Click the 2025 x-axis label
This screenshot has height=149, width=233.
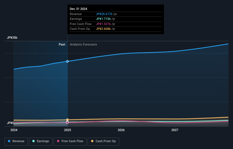[68, 130]
